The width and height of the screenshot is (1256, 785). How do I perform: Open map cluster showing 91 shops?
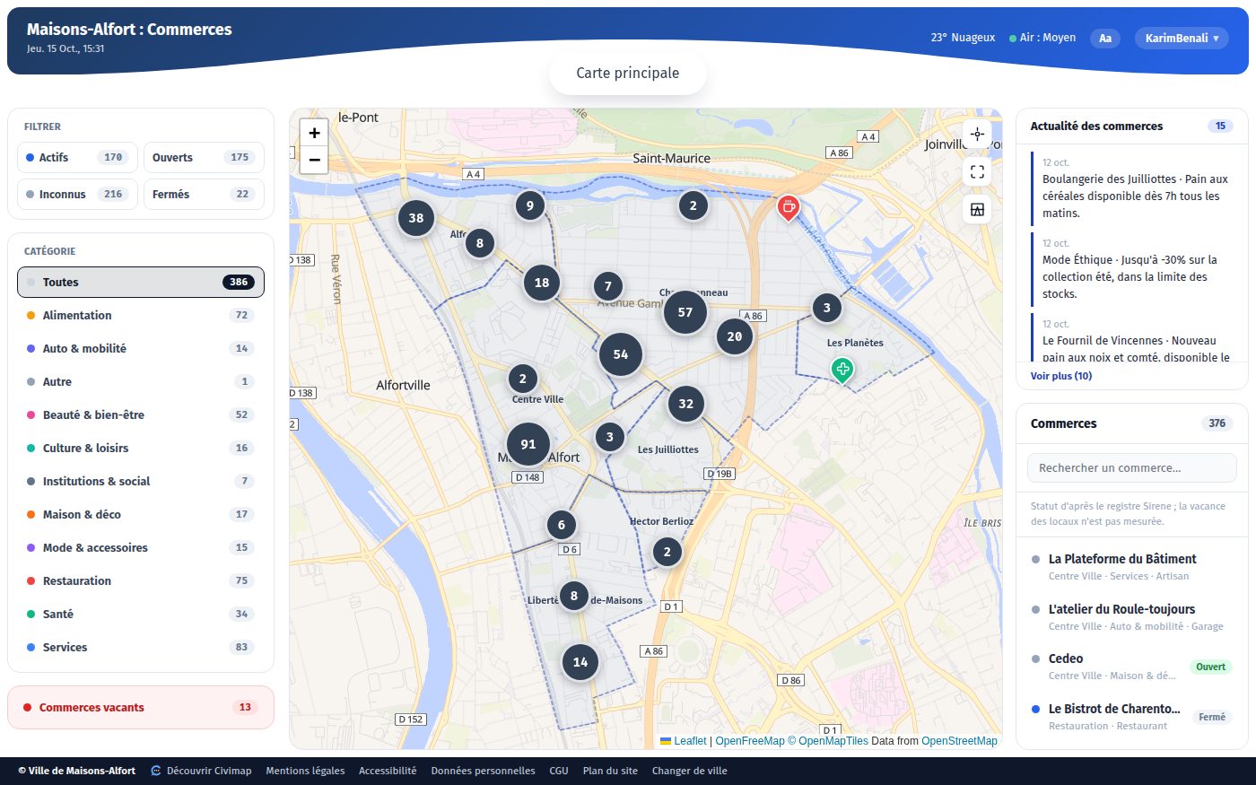(x=528, y=444)
